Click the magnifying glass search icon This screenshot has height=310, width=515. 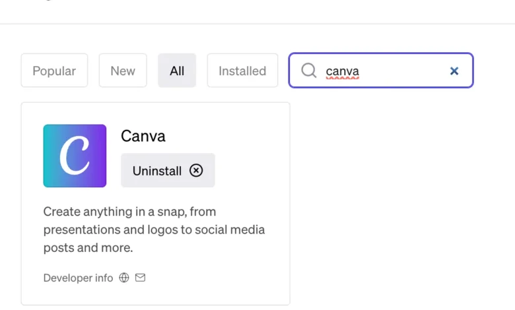tap(308, 71)
